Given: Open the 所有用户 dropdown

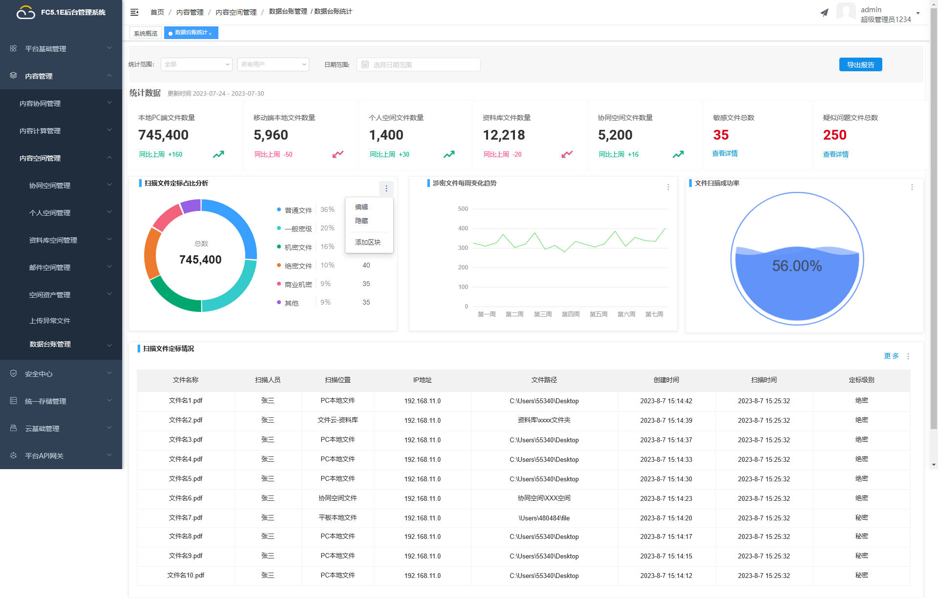Looking at the screenshot, I should click(x=273, y=64).
